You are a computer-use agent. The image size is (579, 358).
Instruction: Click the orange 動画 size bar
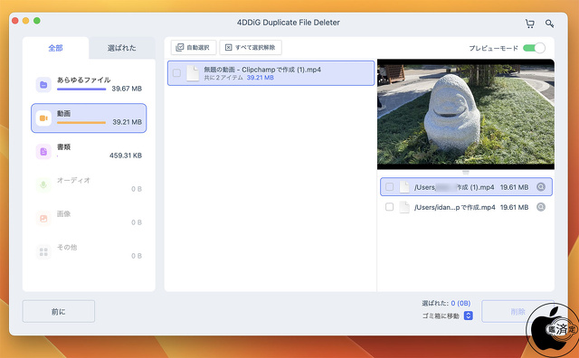click(x=81, y=123)
